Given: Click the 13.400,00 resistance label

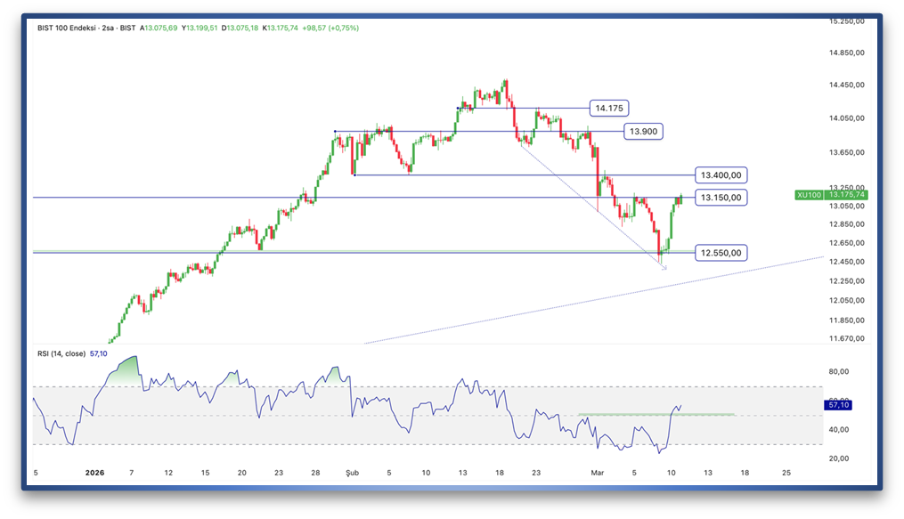Looking at the screenshot, I should 720,175.
